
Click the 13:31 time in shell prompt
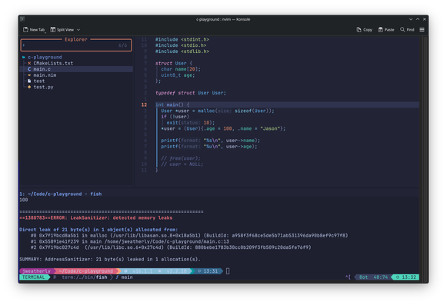(x=210, y=271)
